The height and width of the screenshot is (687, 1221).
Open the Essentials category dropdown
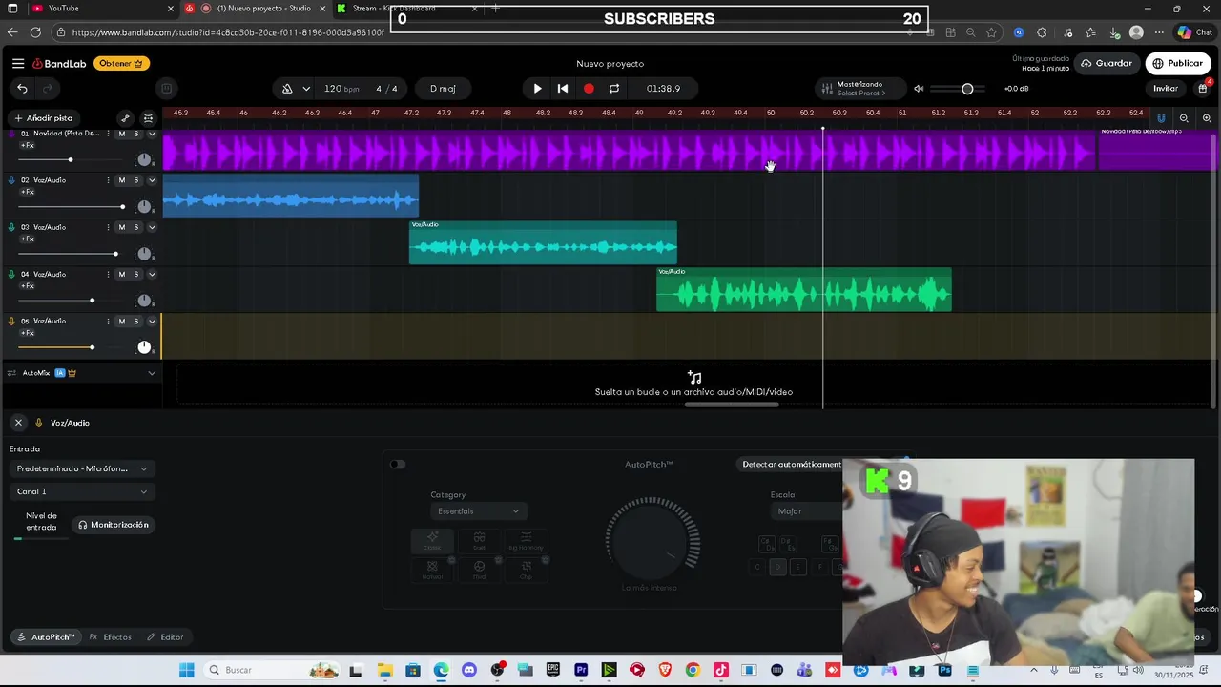[478, 511]
